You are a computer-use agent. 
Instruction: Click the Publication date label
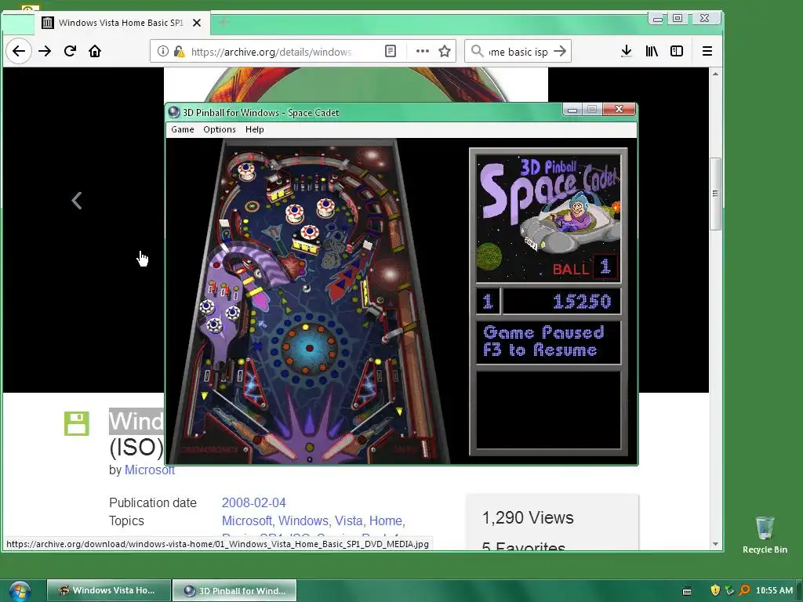pyautogui.click(x=153, y=502)
